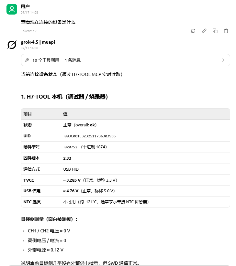
Task: Click the 用户 sender name
Action: click(25, 6)
